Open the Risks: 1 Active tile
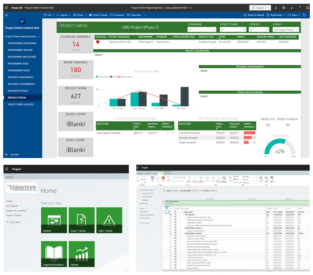 click(x=109, y=220)
